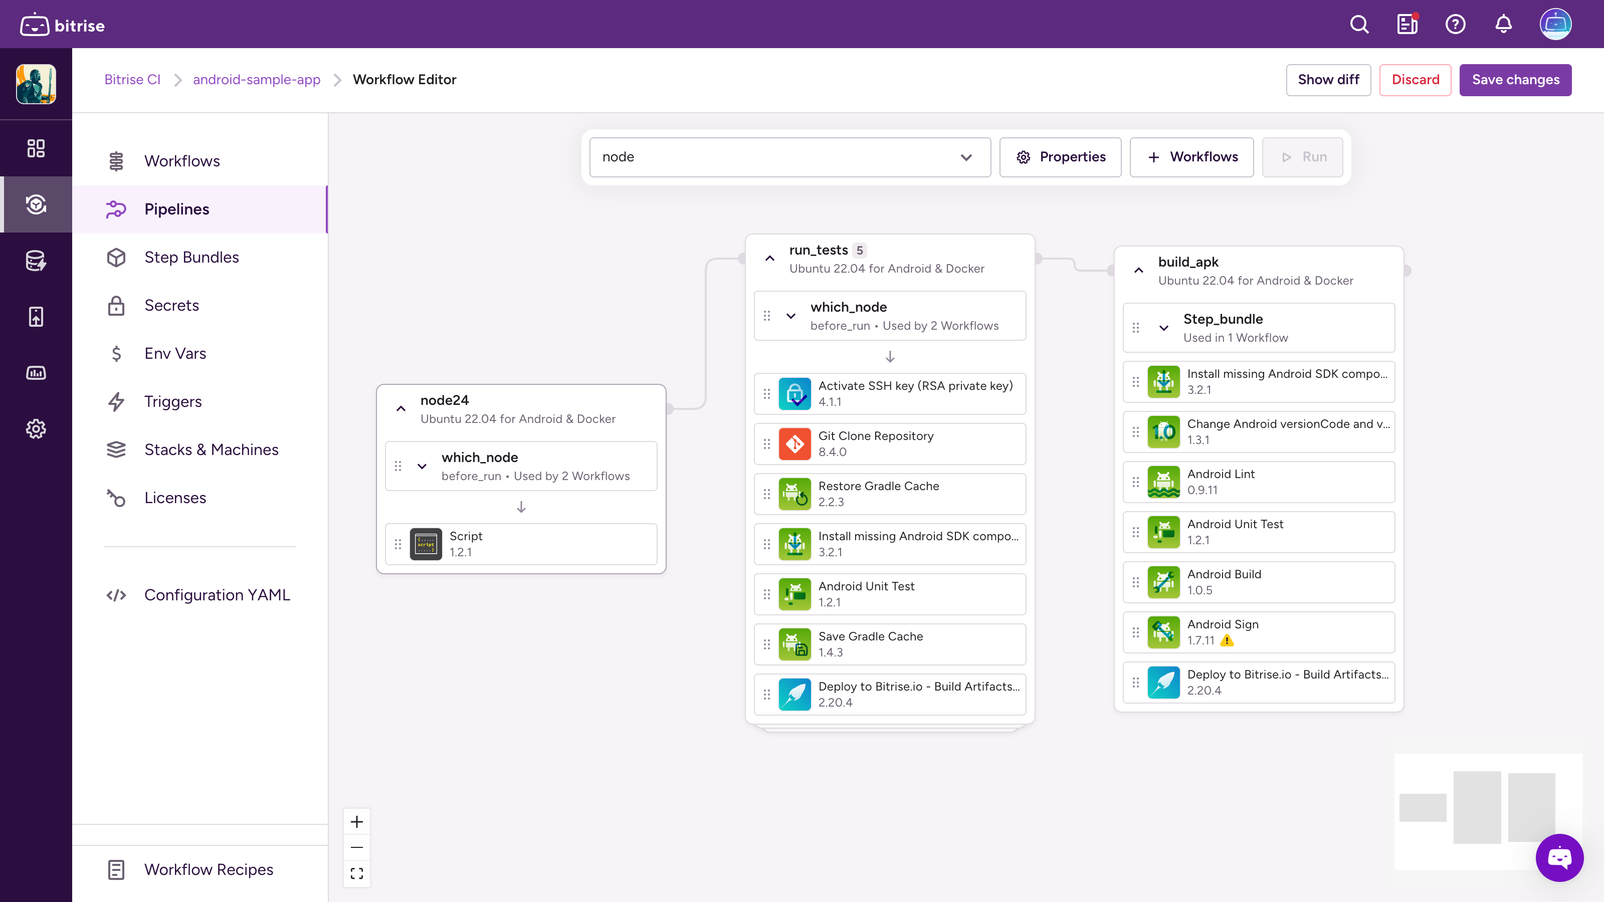Screen dimensions: 1604x902
Task: Expand which_node in node24 workflow
Action: [422, 466]
